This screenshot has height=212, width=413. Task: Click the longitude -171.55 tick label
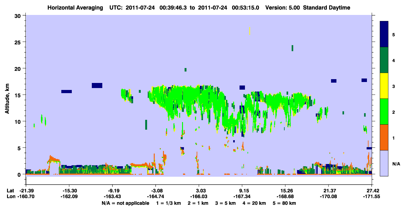[x=372, y=196]
